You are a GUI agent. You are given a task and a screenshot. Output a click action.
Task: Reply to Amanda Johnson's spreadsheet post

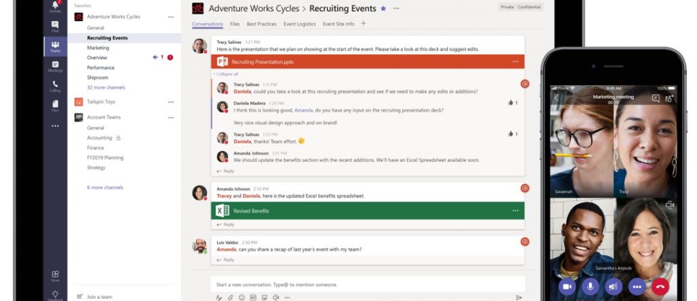point(225,225)
